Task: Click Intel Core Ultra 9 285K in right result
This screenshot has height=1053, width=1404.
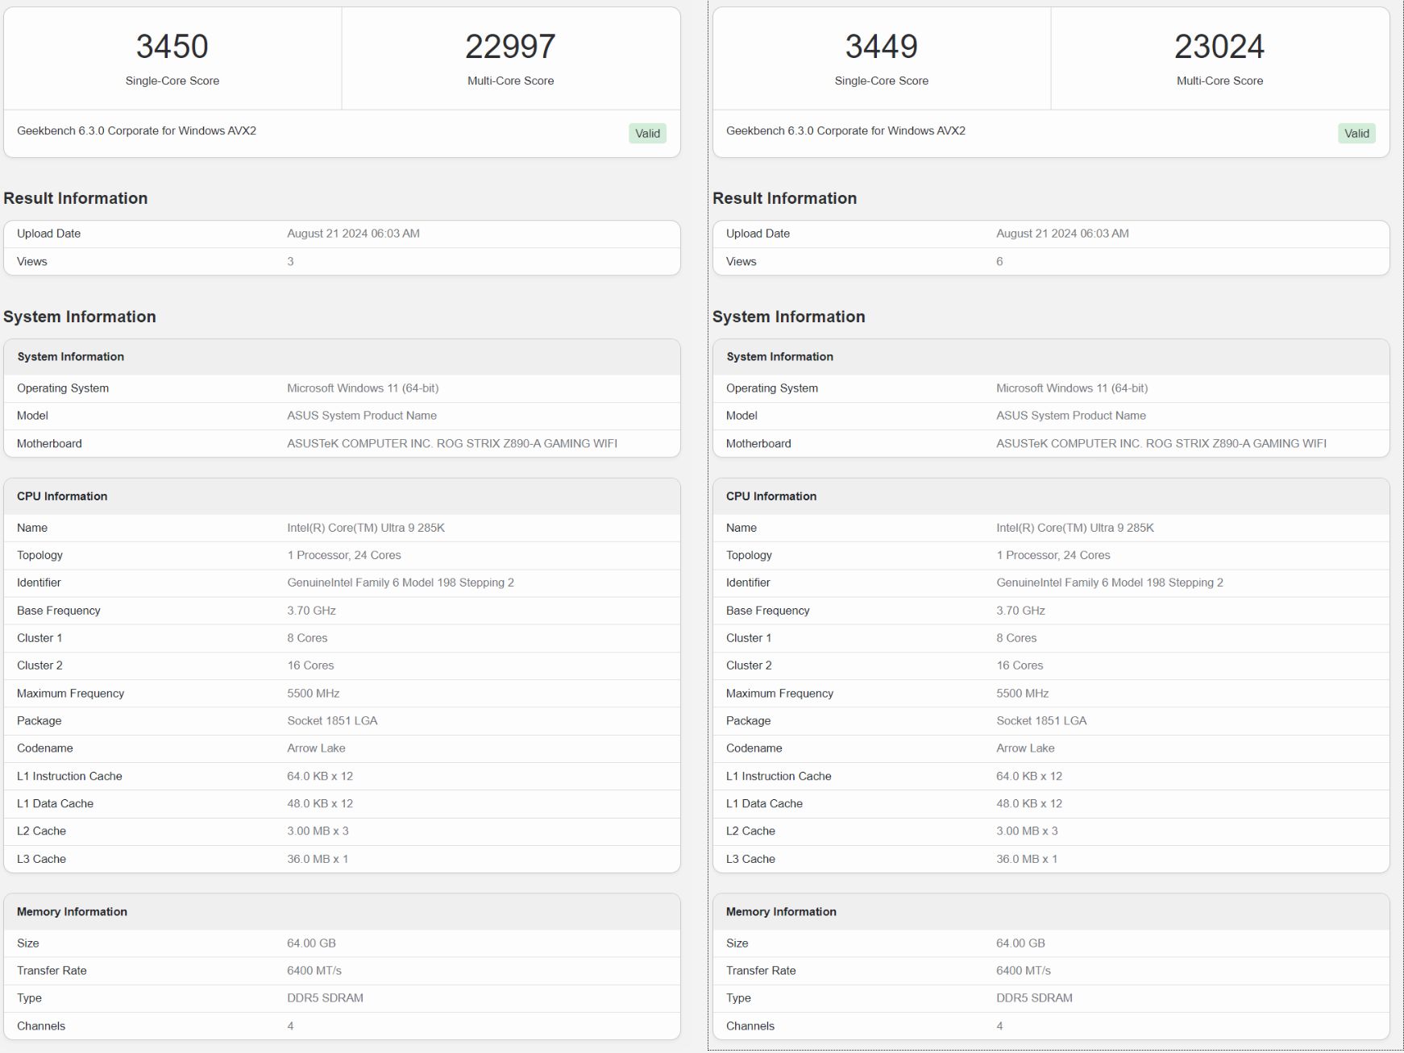Action: tap(1075, 528)
